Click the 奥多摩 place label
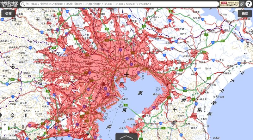Viewport: 253px width, 140px height. pyautogui.click(x=12, y=47)
